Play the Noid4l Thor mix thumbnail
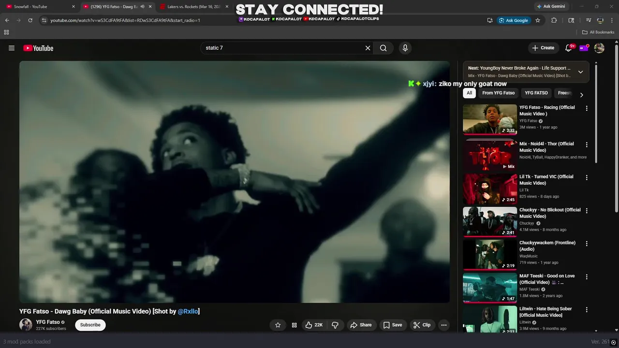Screen dimensions: 619x348 [490, 156]
